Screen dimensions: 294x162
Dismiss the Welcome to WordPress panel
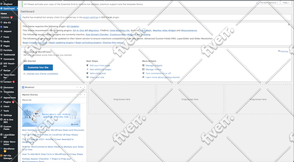pos(283,51)
